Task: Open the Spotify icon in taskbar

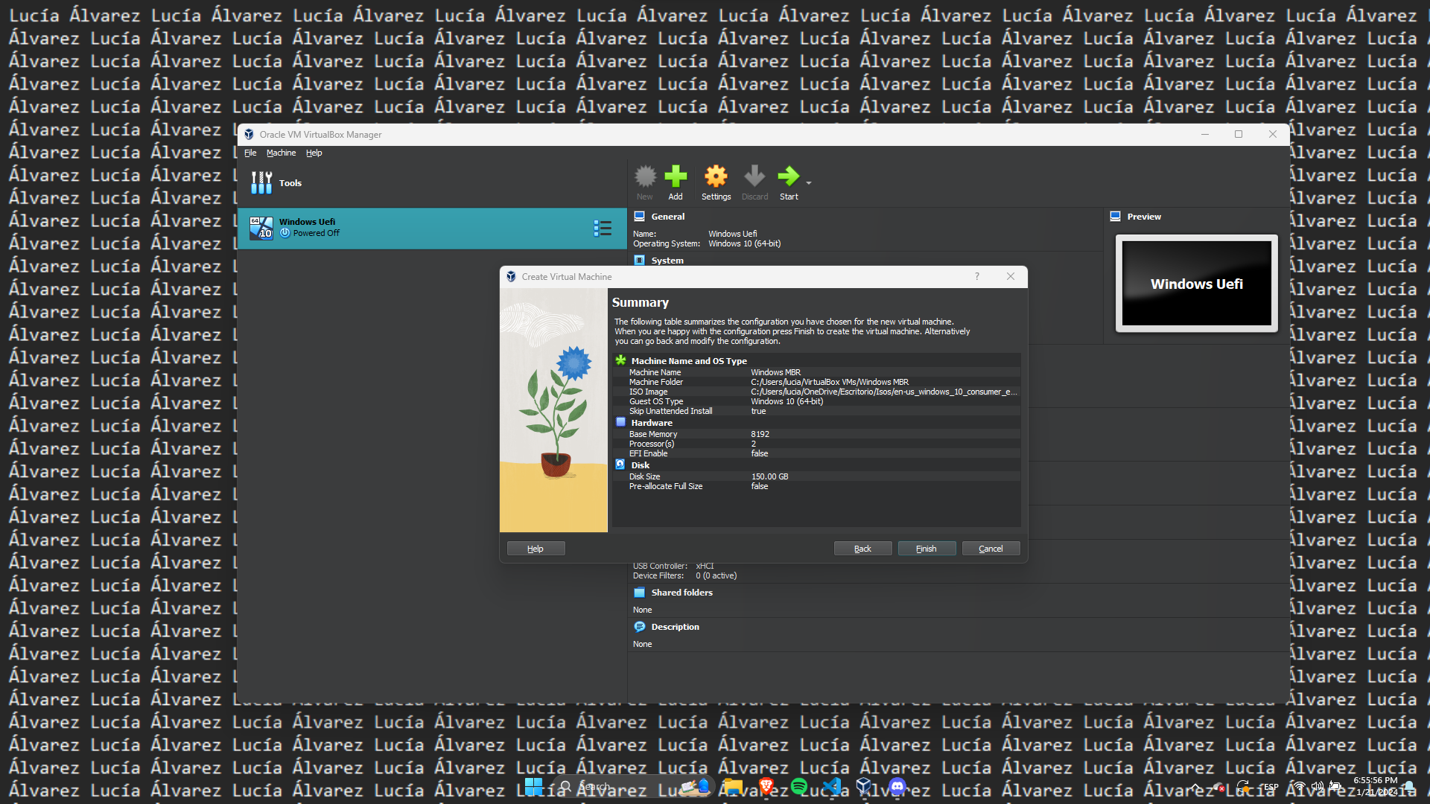Action: (x=799, y=786)
